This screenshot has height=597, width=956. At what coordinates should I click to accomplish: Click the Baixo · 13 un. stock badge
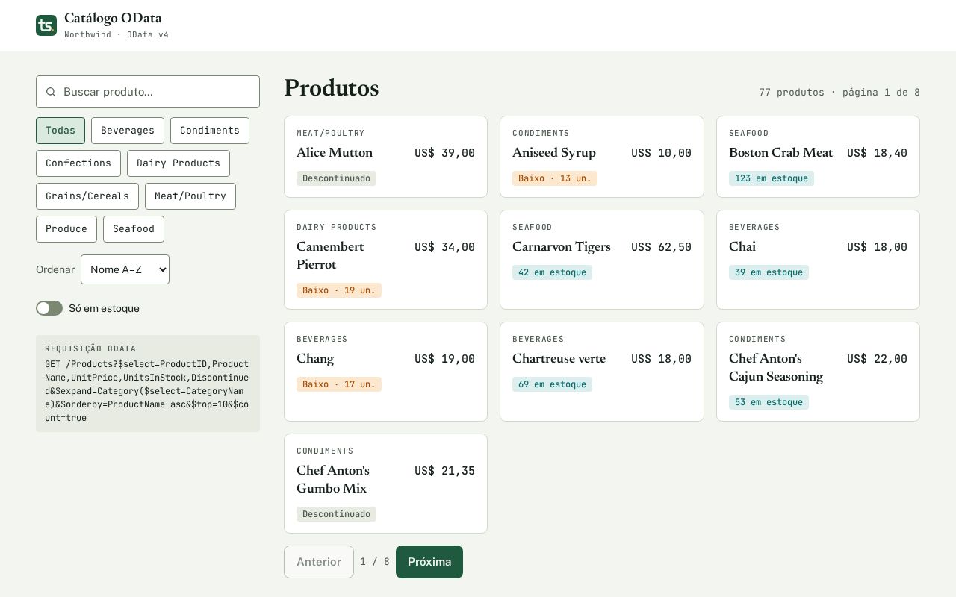[555, 178]
